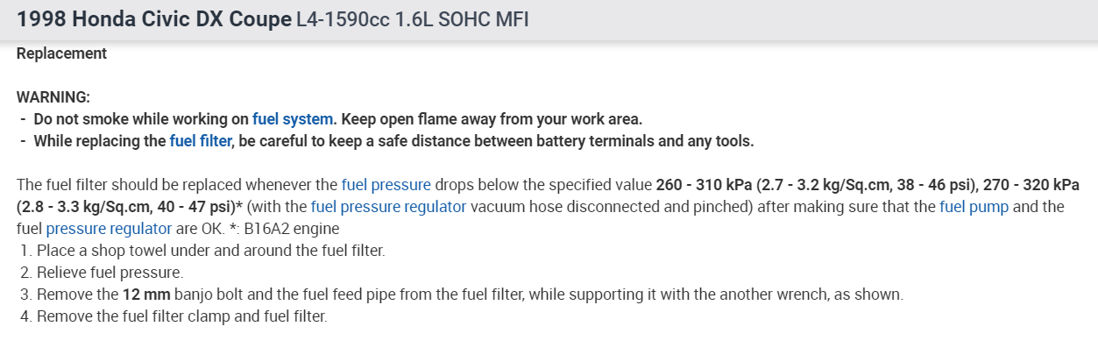Click step 2 "Relieve fuel pressure"
This screenshot has width=1098, height=362.
coord(110,273)
